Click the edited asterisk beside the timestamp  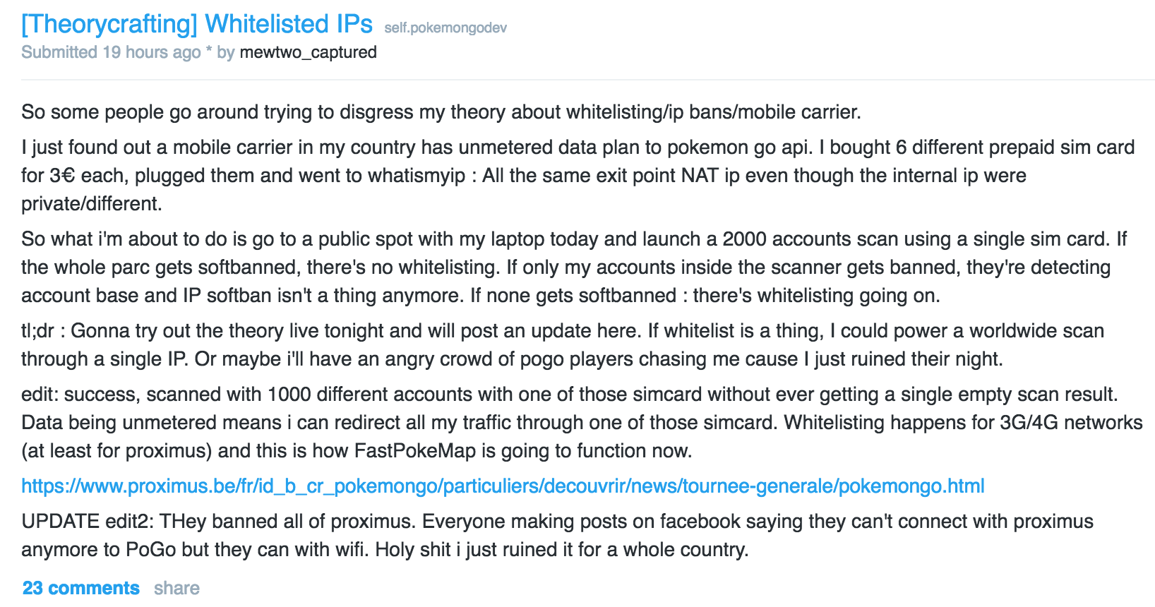coord(209,51)
